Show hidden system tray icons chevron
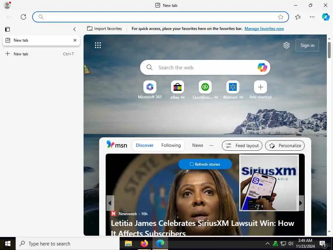 click(268, 243)
